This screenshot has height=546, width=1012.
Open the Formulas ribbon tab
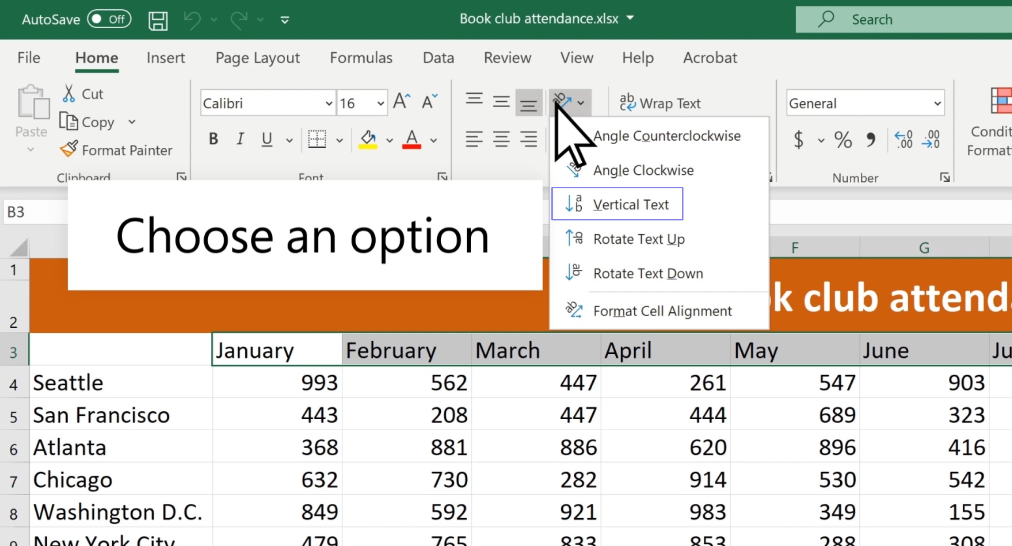(x=361, y=57)
